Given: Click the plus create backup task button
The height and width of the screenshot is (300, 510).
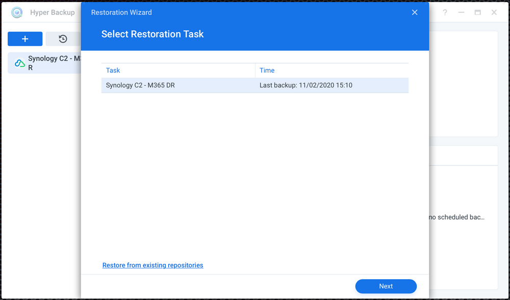Looking at the screenshot, I should click(x=25, y=39).
